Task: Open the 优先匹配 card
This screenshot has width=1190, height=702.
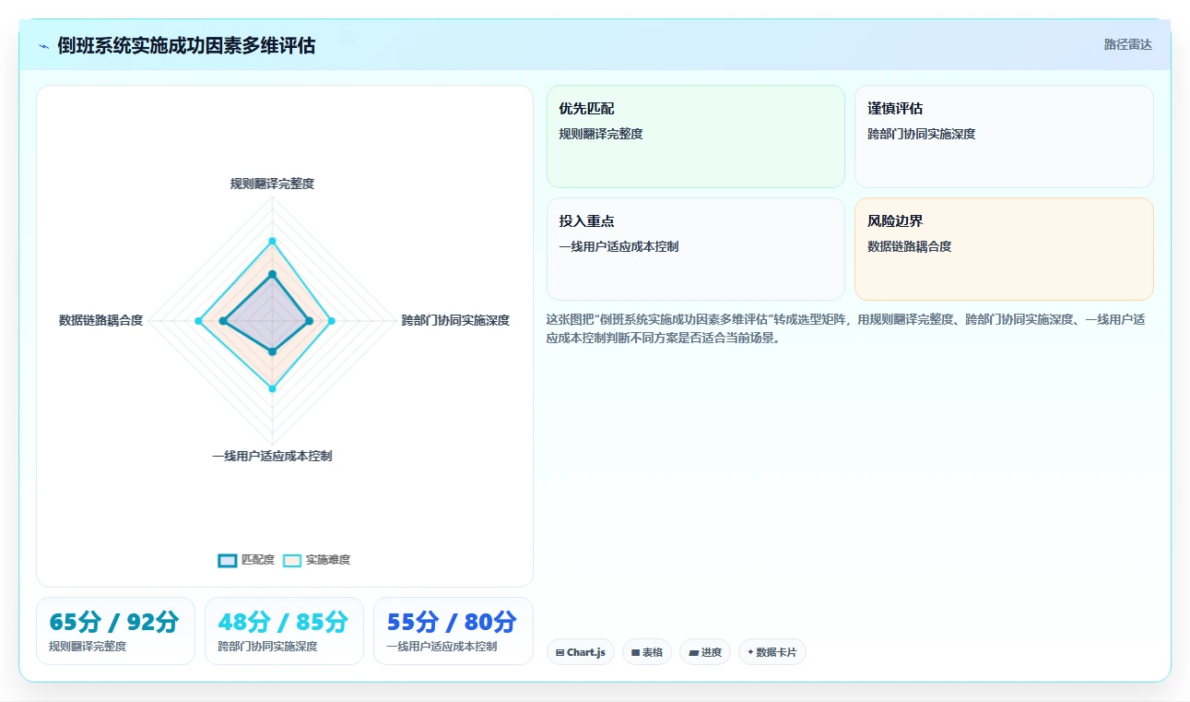Action: point(696,137)
